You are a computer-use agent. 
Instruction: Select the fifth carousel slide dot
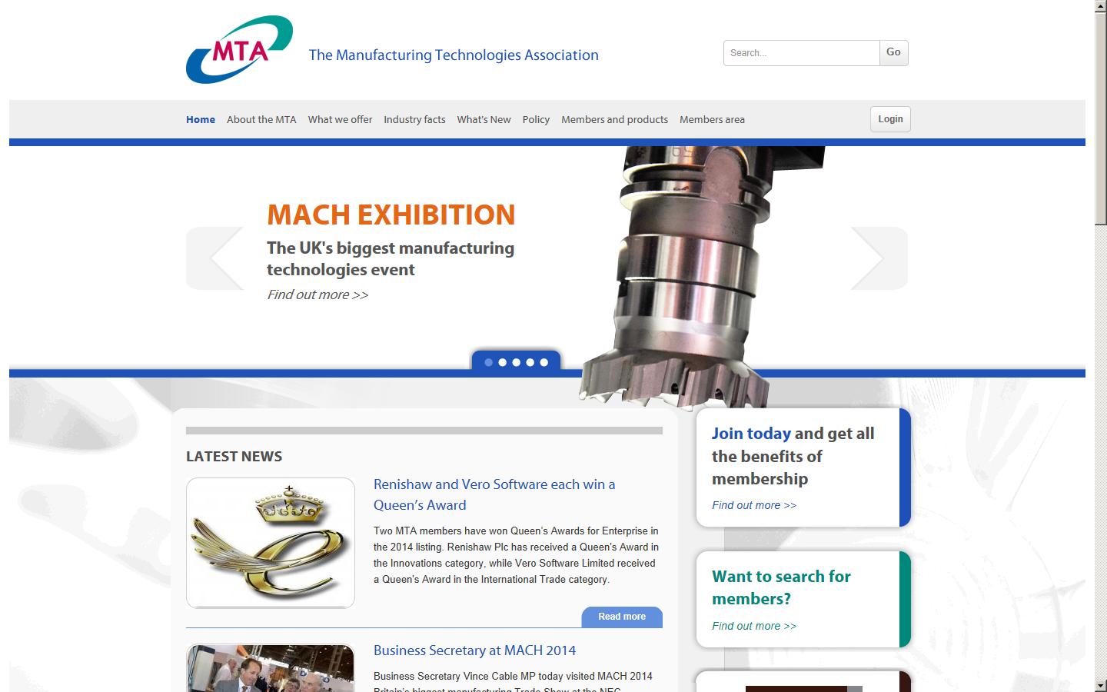(x=544, y=362)
